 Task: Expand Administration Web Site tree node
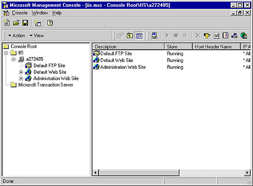[x=21, y=78]
